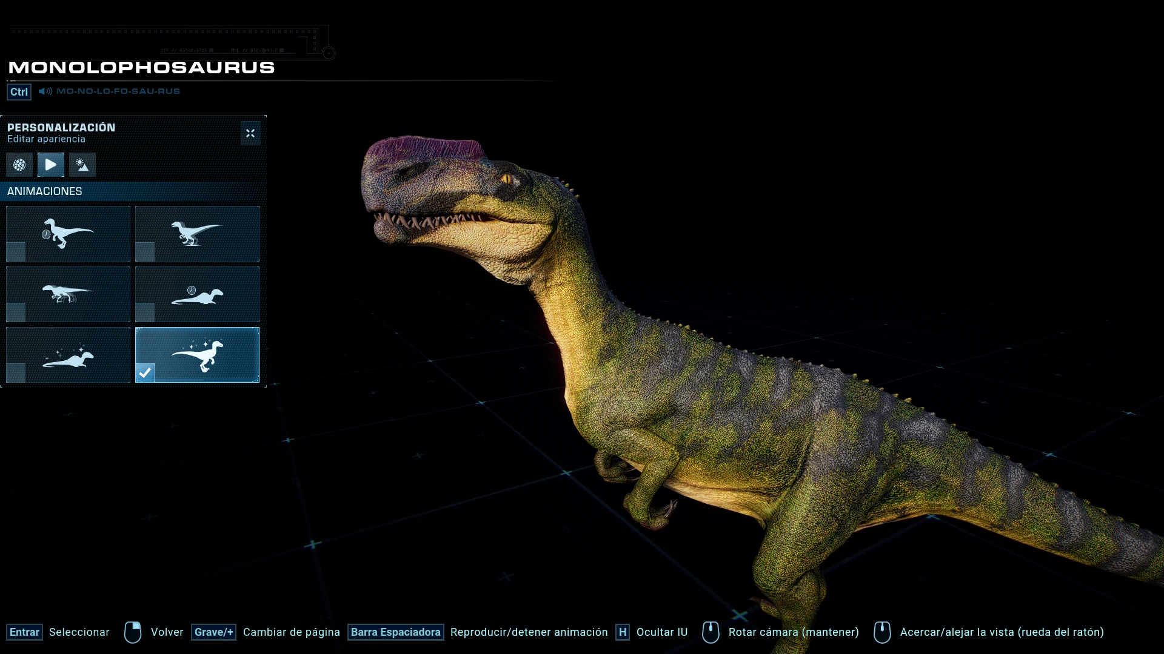Tick checkbox on the walking animation tile
This screenshot has width=1164, height=654.
(145, 252)
